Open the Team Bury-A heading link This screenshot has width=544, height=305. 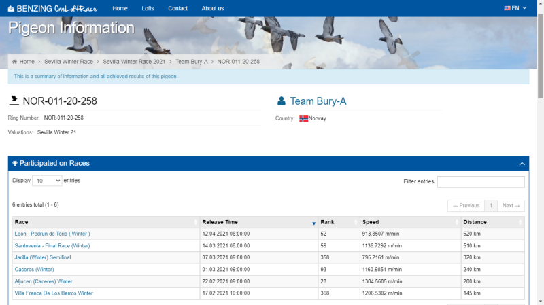[x=318, y=101]
